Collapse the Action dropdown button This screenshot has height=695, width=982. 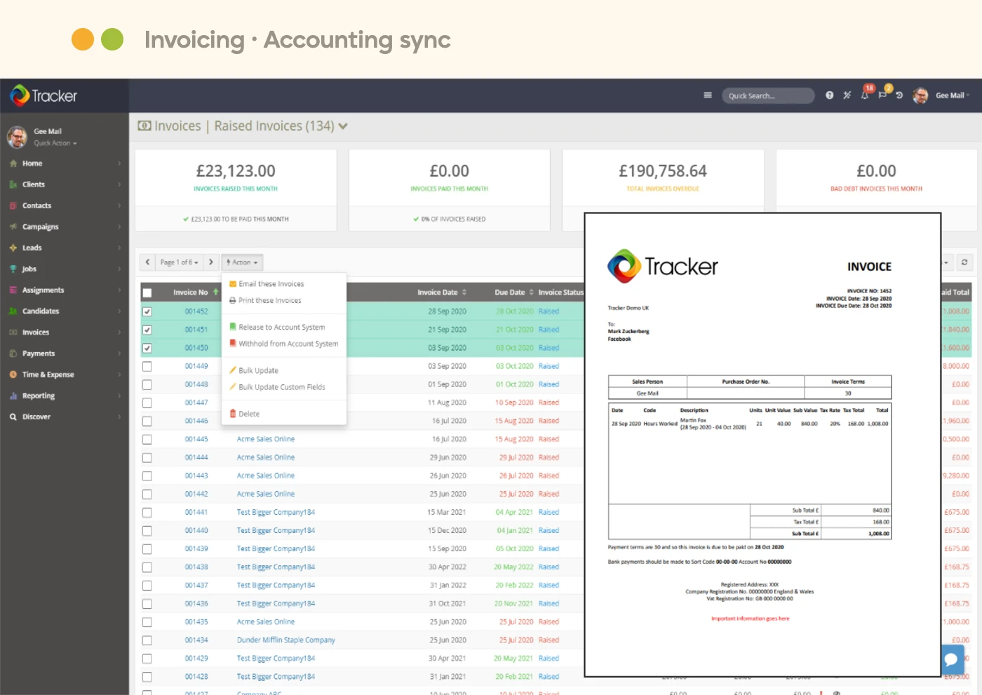coord(242,262)
